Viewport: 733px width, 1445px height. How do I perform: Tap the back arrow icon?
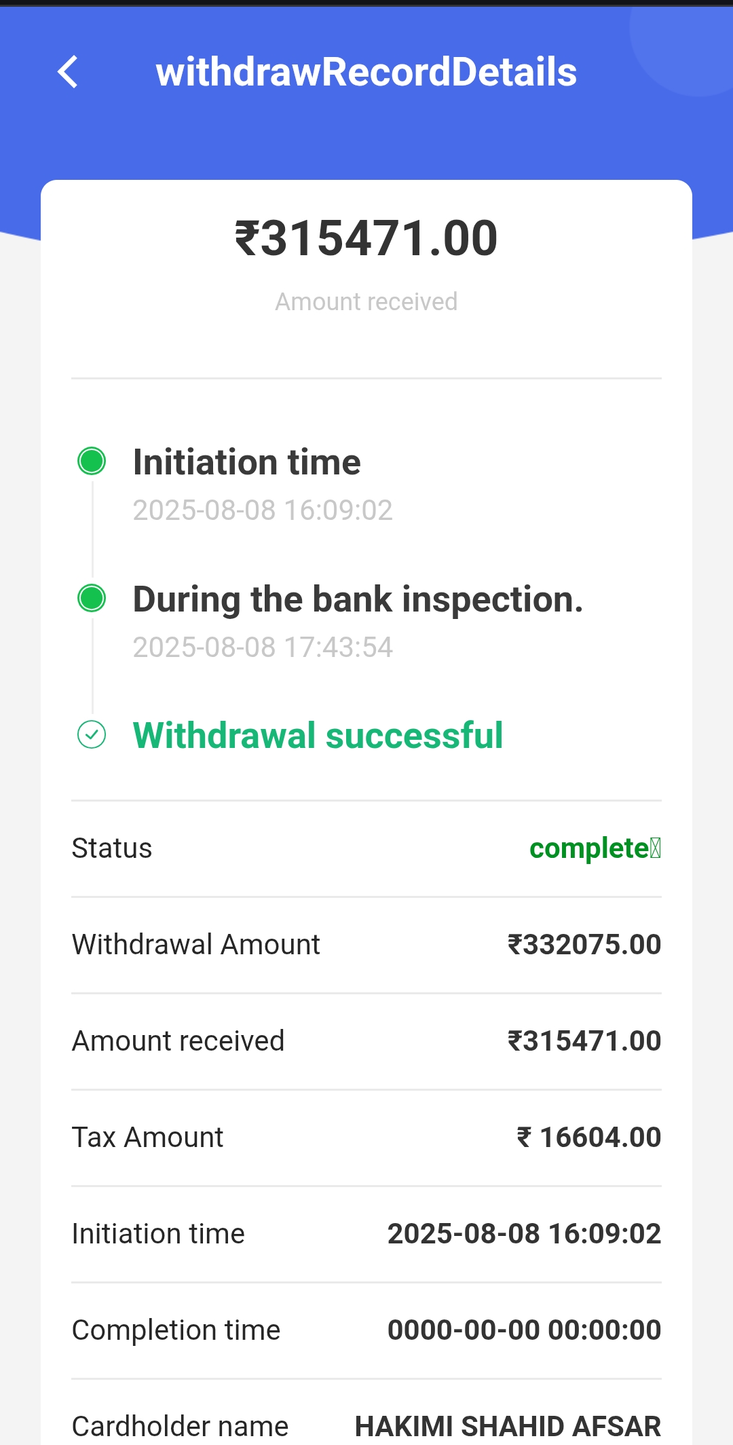[x=68, y=72]
